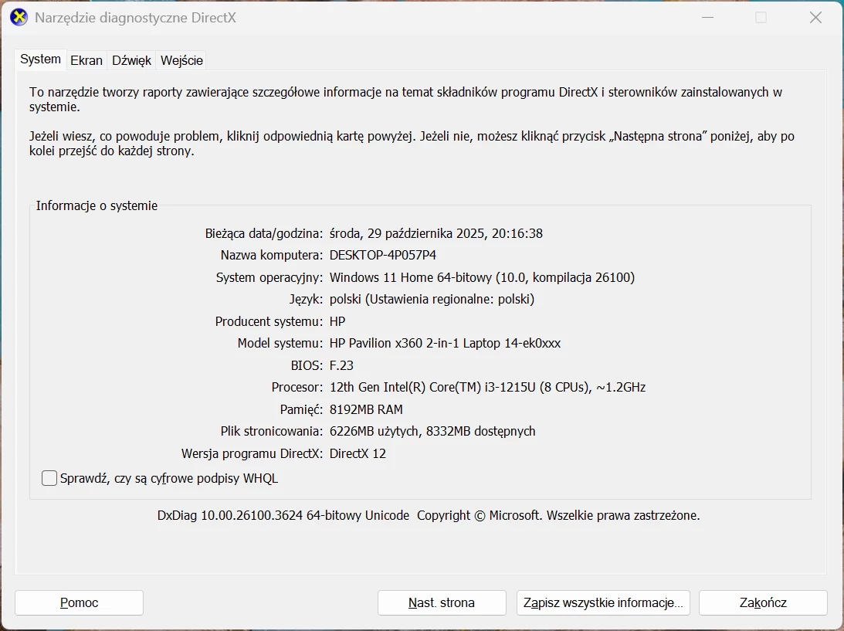Close the DirectX diagnostic window
The image size is (844, 631).
pyautogui.click(x=815, y=18)
